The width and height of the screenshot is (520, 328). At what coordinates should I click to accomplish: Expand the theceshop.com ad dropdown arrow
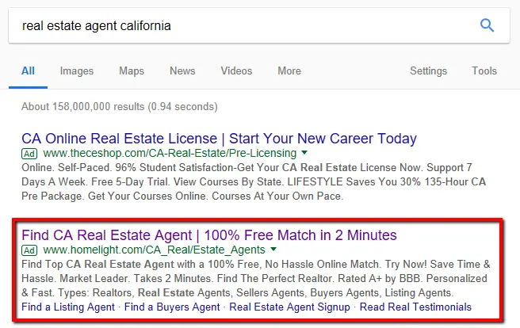[x=304, y=152]
